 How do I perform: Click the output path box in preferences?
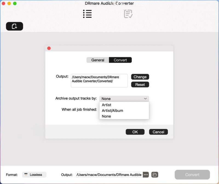click(99, 81)
